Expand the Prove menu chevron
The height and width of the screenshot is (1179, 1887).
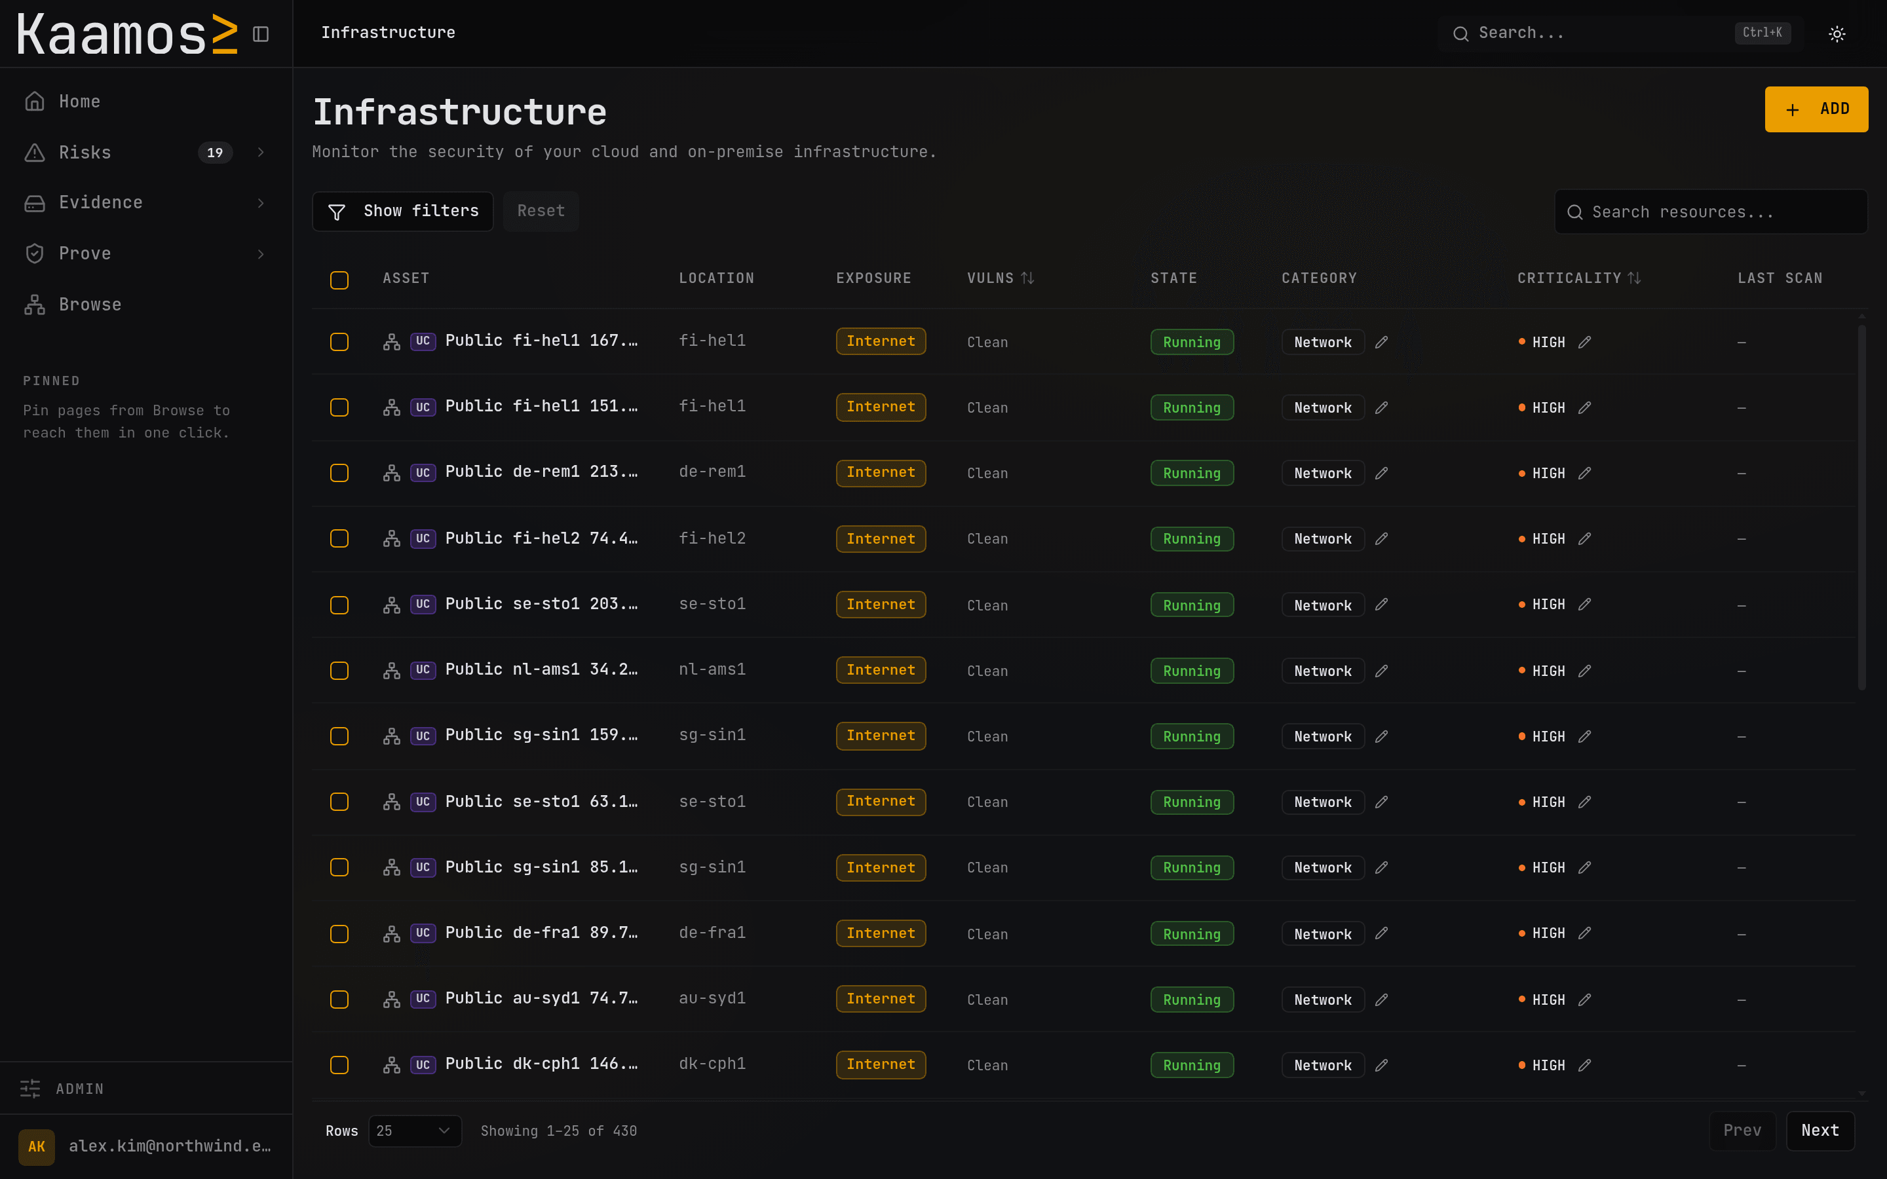(261, 254)
